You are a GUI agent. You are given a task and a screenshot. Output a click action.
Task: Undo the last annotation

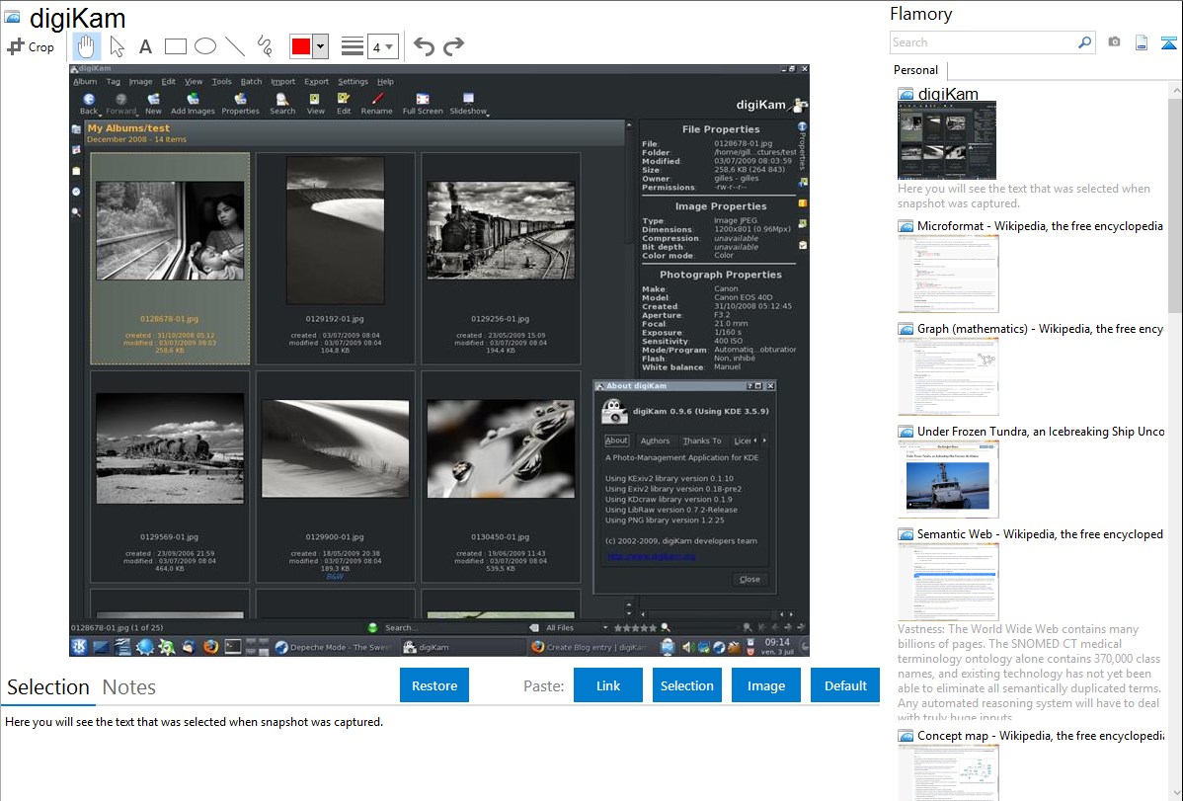424,46
